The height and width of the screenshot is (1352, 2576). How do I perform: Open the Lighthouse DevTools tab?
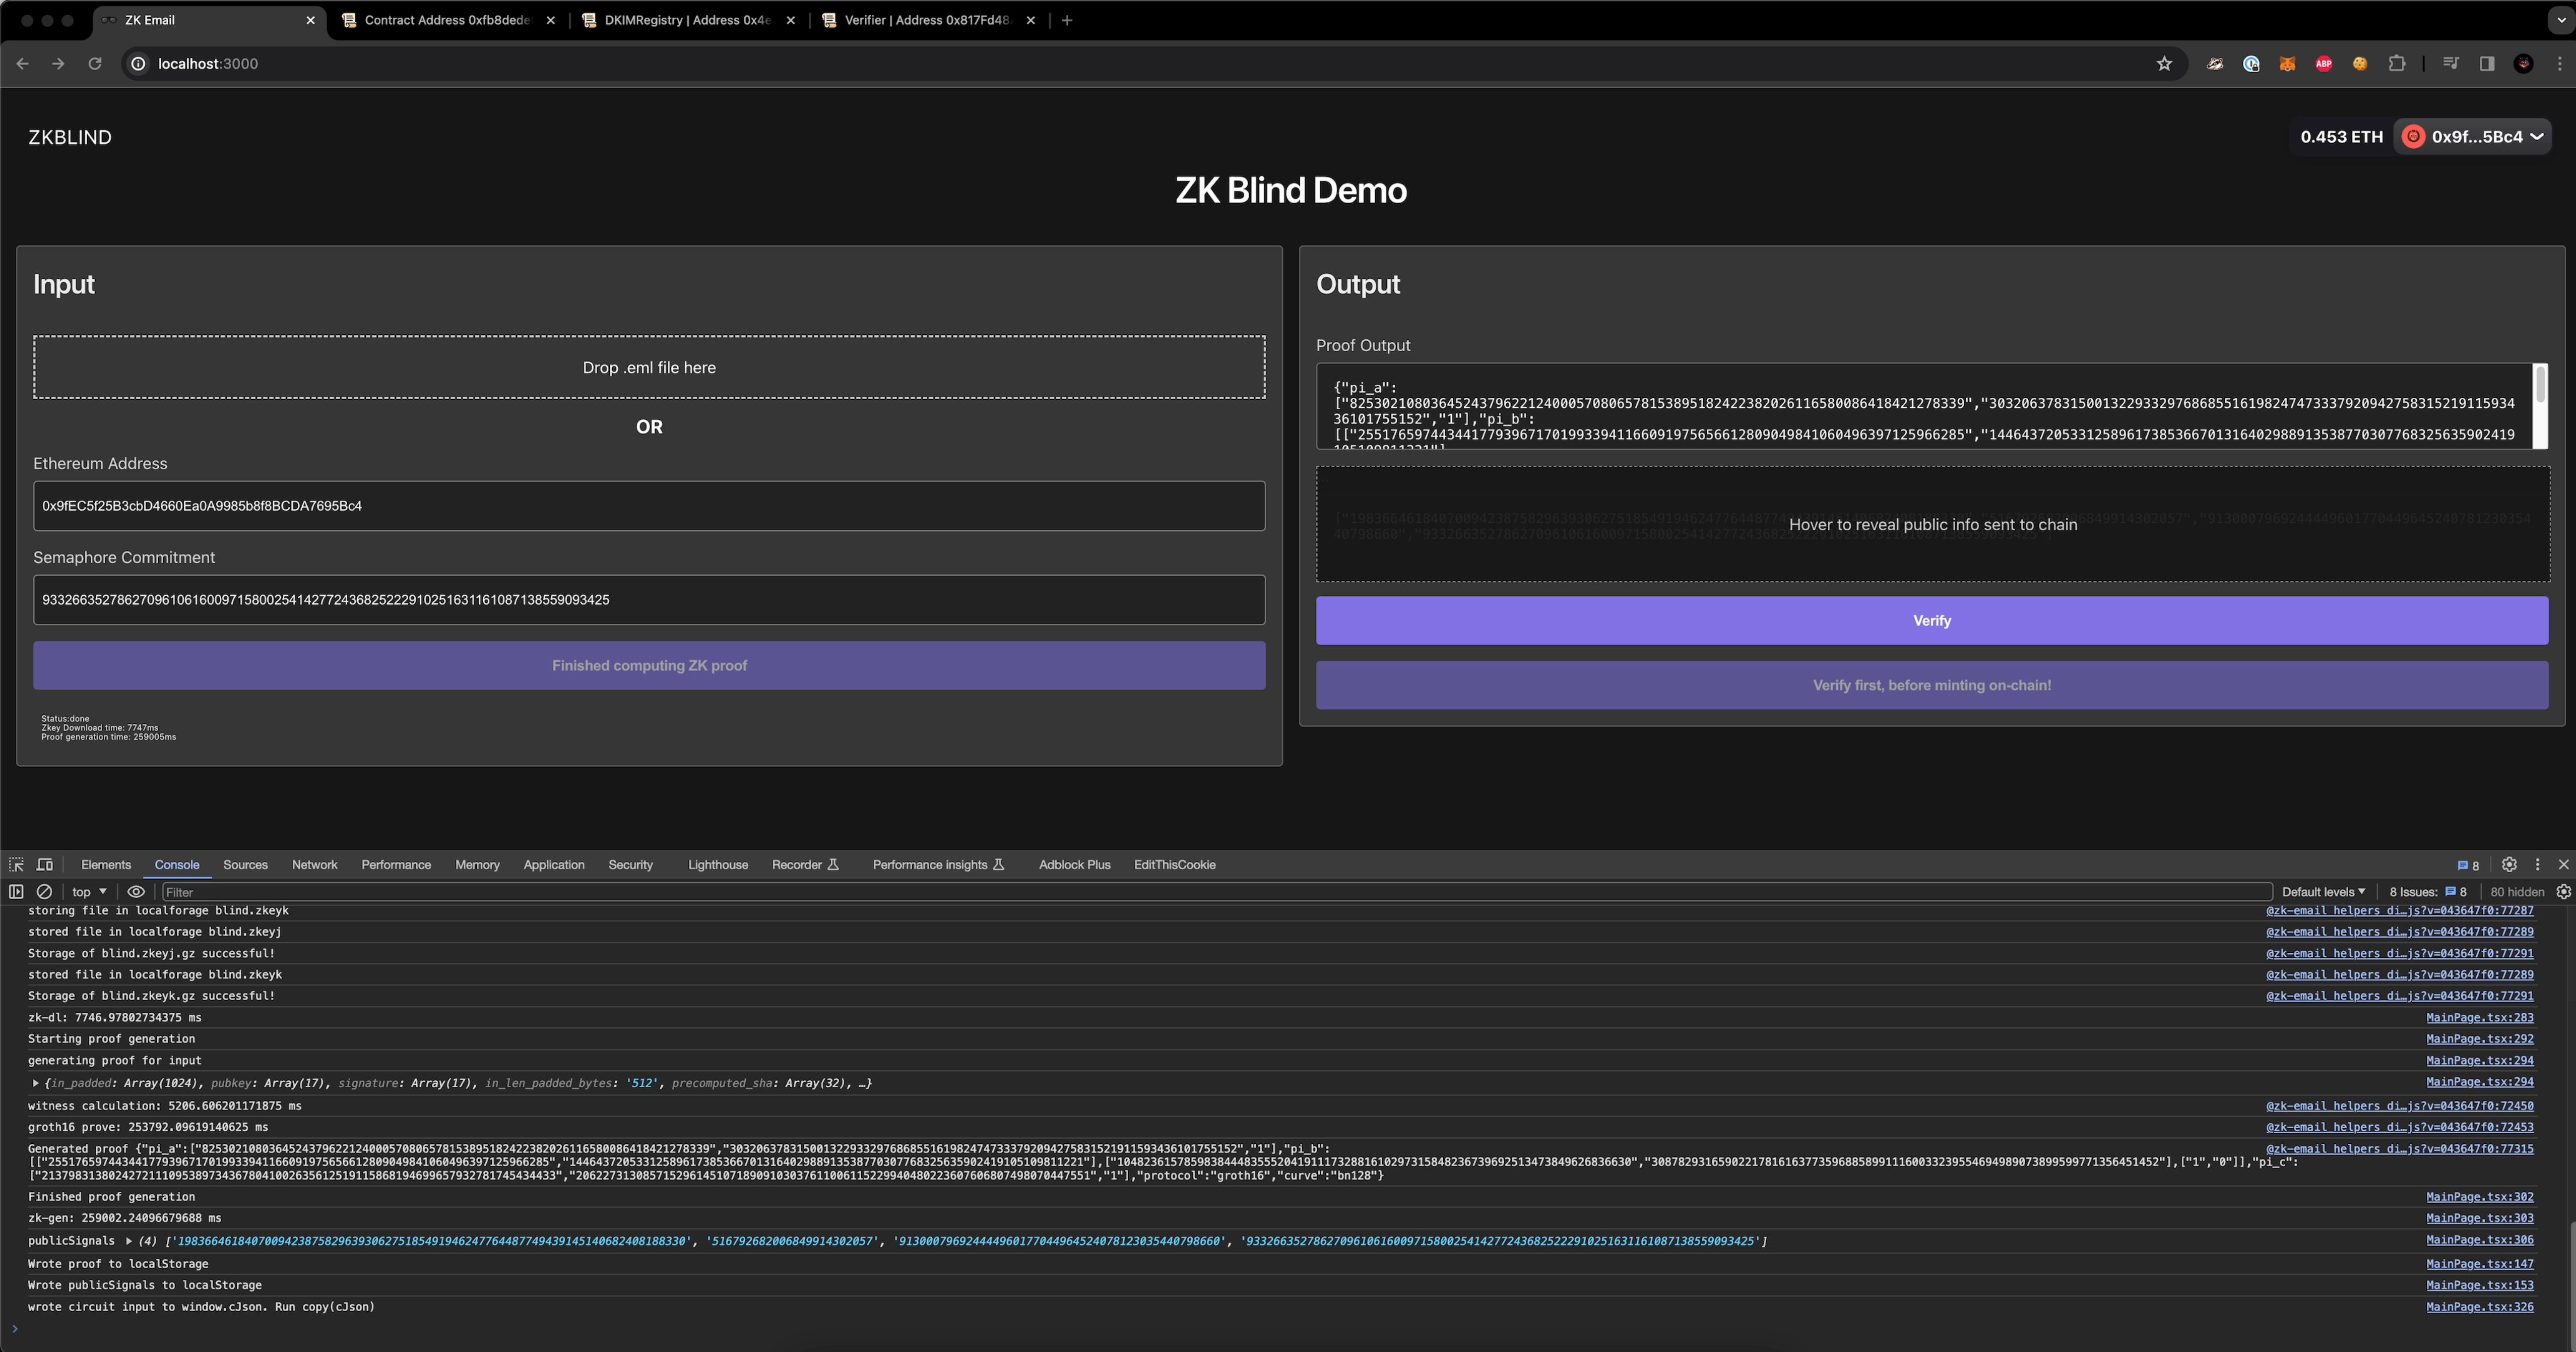(x=718, y=865)
